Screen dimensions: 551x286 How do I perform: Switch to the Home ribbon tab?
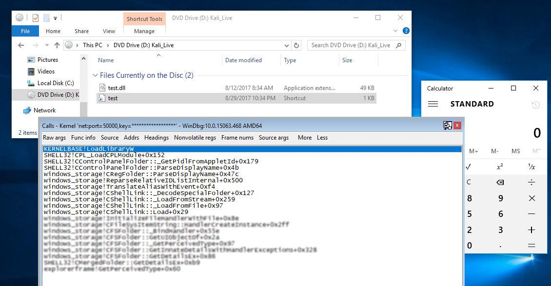[53, 31]
